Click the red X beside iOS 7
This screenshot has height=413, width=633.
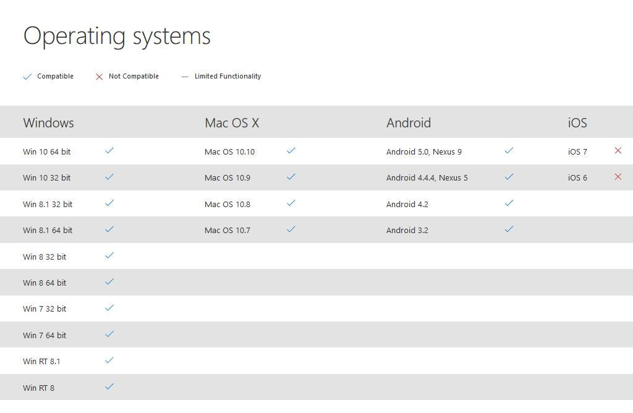618,150
